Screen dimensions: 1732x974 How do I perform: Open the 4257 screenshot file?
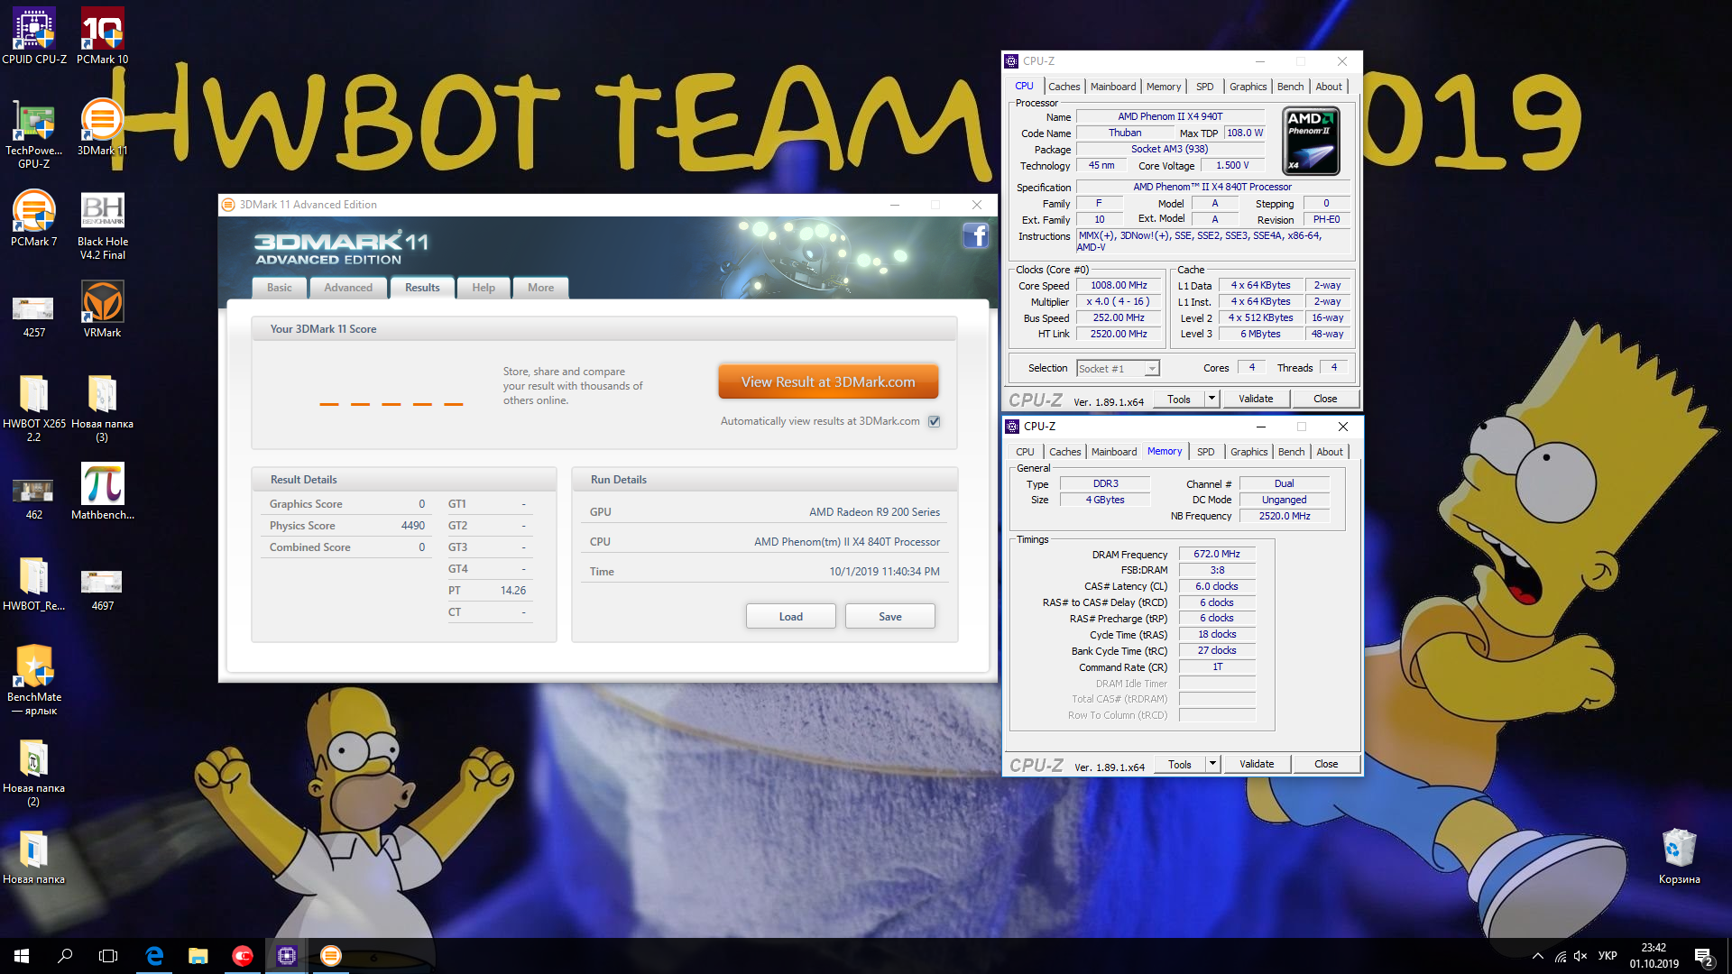tap(33, 317)
